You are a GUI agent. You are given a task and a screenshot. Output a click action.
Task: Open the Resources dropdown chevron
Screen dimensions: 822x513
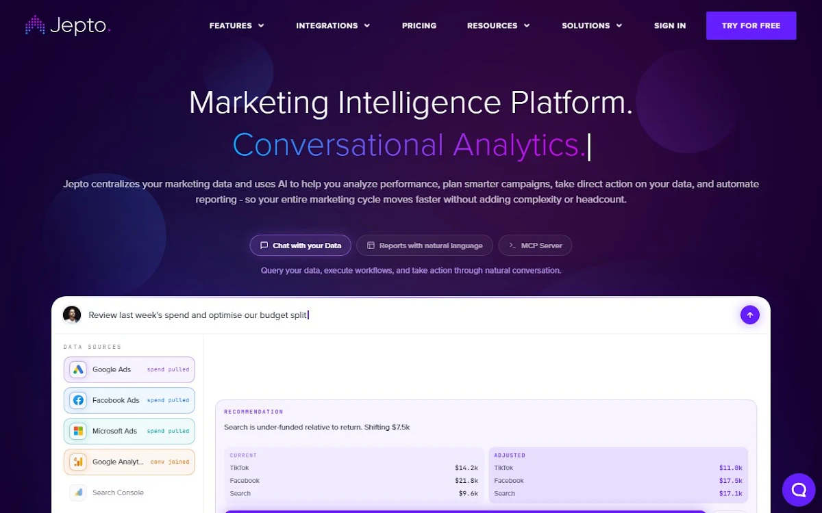pyautogui.click(x=527, y=26)
